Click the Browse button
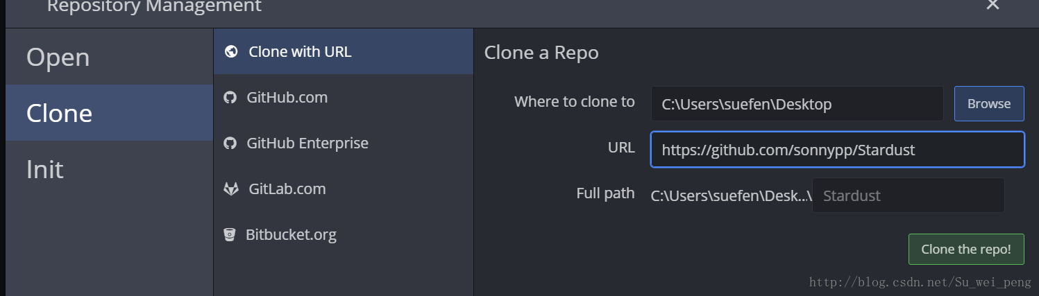This screenshot has width=1039, height=296. click(x=989, y=103)
